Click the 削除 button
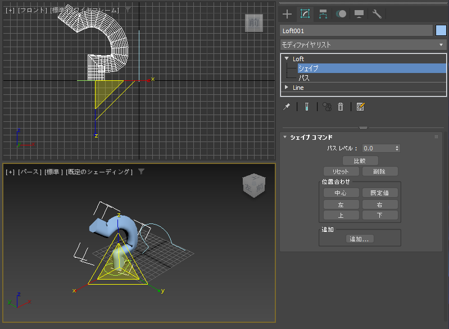This screenshot has height=329, width=449. point(380,172)
